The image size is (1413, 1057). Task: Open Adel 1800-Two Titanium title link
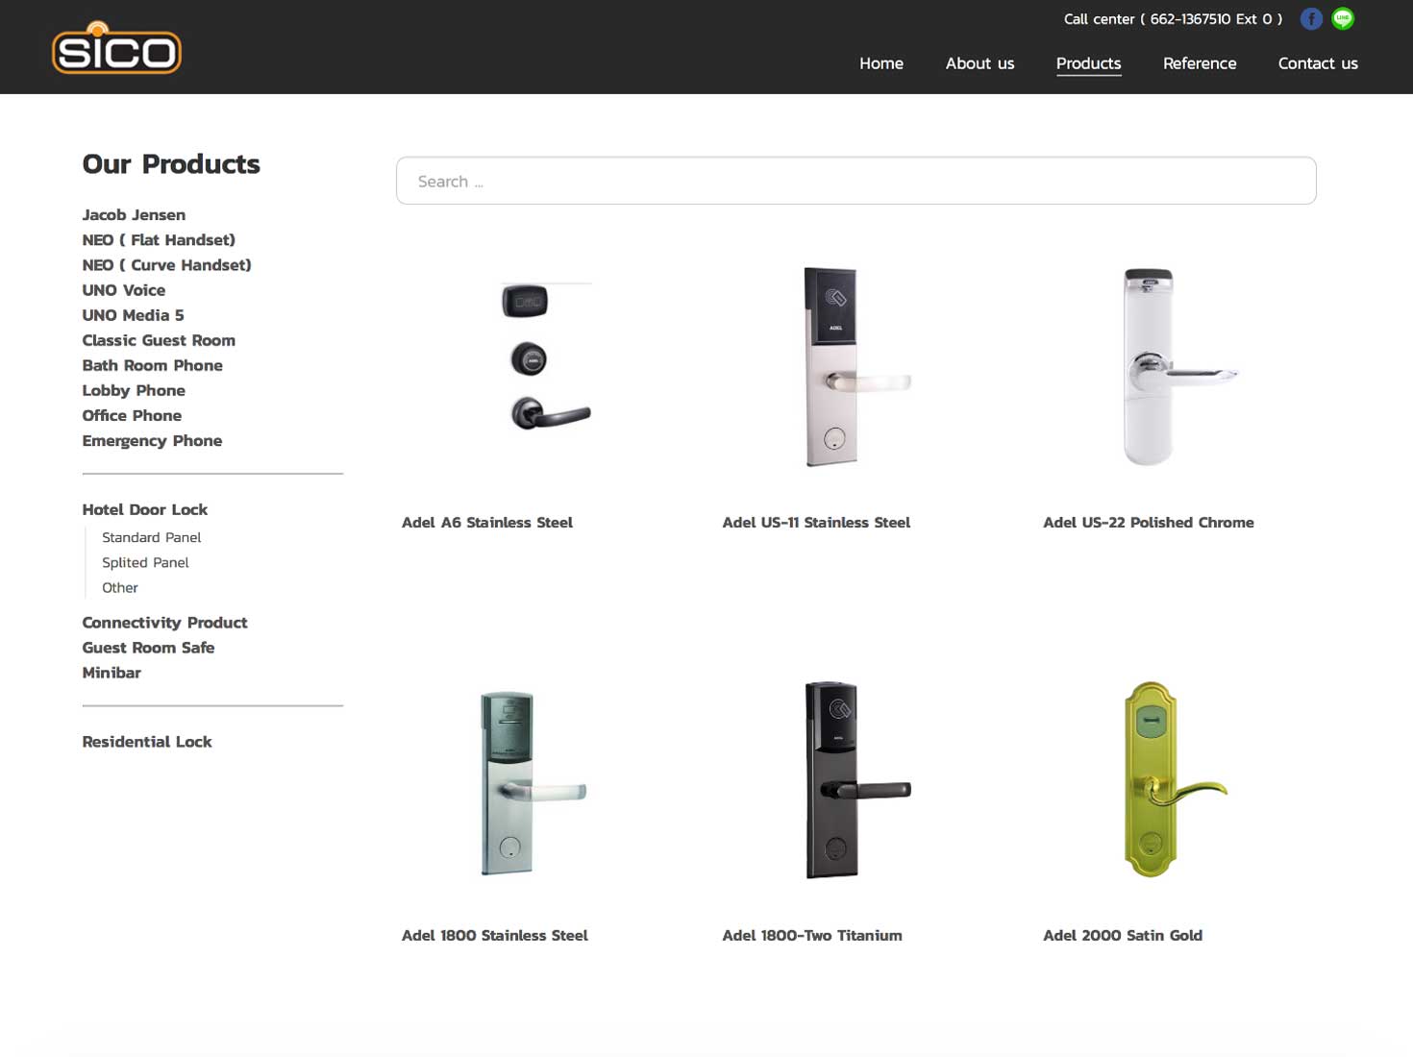pos(812,936)
